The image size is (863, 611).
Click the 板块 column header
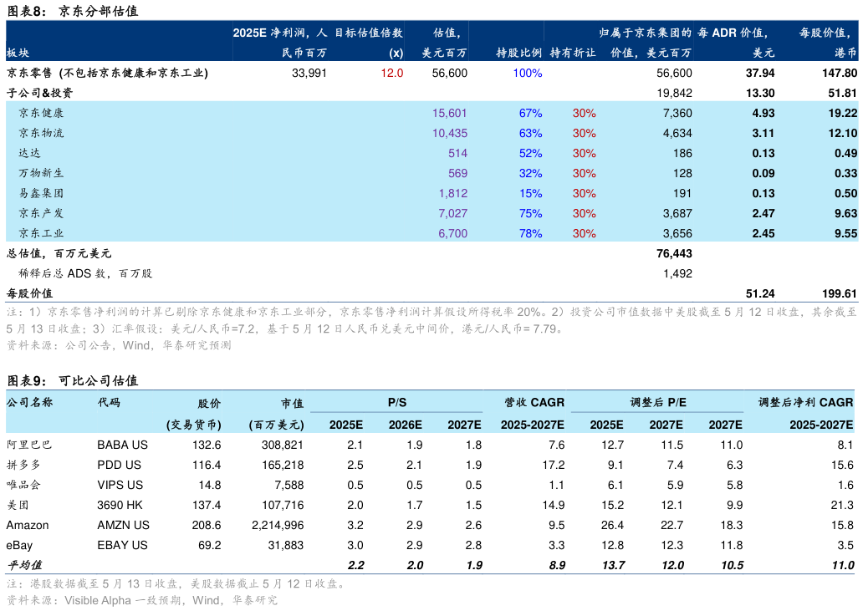coord(18,53)
